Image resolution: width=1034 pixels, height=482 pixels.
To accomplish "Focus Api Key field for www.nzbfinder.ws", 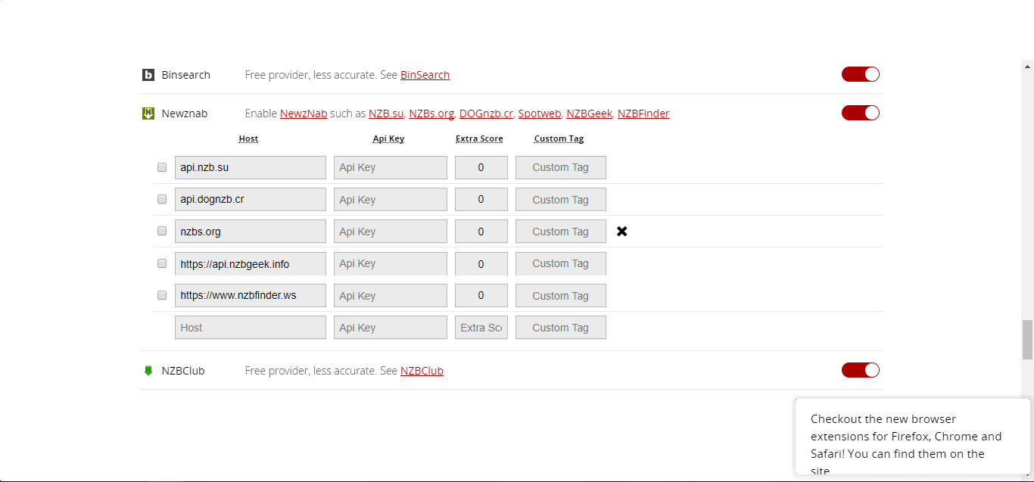I will point(391,296).
